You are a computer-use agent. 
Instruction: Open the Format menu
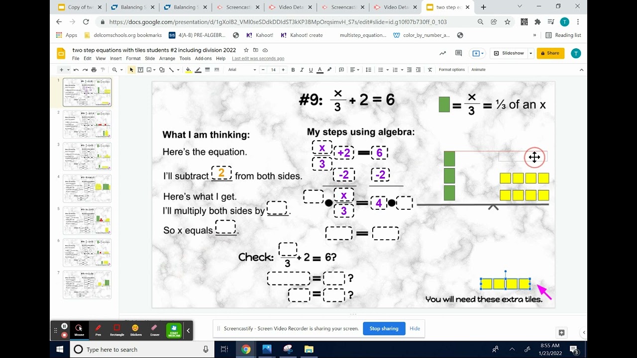click(x=133, y=59)
